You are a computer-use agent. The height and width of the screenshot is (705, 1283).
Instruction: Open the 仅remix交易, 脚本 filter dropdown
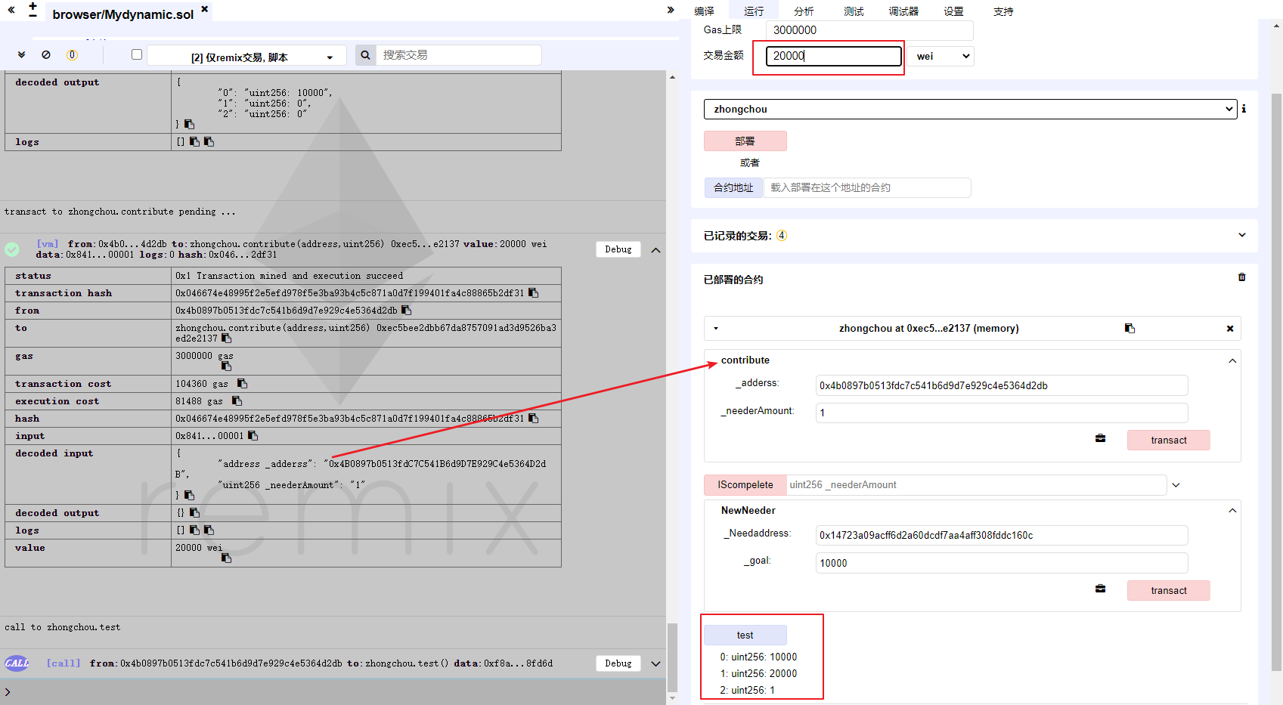tap(246, 56)
